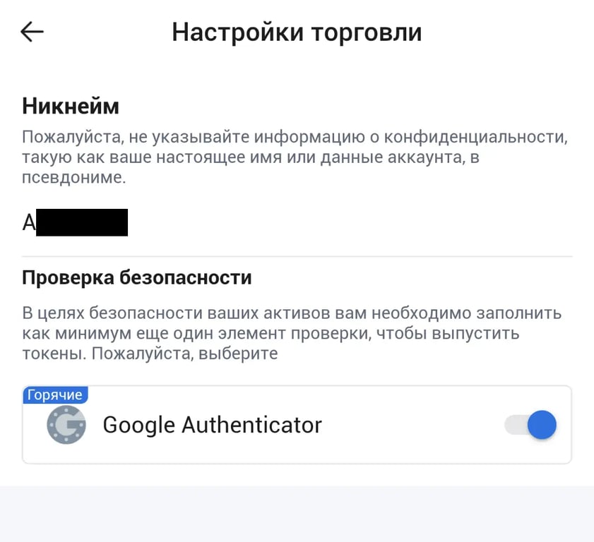Open the Google Authenticator card row
The height and width of the screenshot is (542, 594).
[297, 425]
